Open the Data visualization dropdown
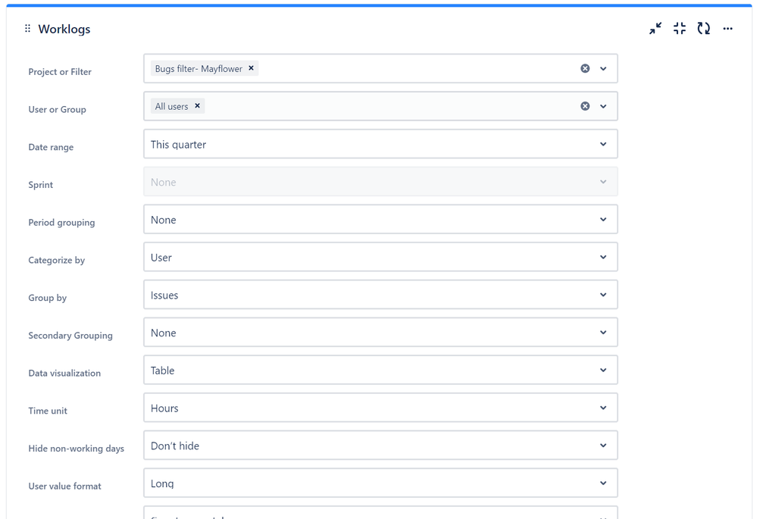Screen dimensions: 757x519 point(380,370)
